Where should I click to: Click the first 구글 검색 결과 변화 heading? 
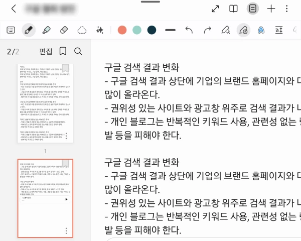click(142, 67)
